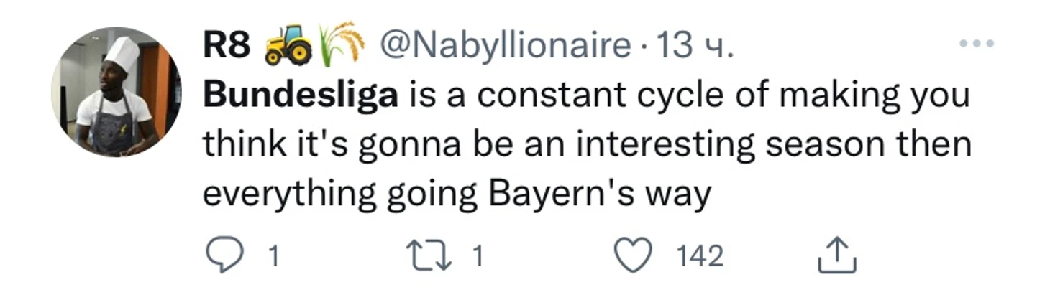Click the @Nabyllionaire handle

pos(504,47)
